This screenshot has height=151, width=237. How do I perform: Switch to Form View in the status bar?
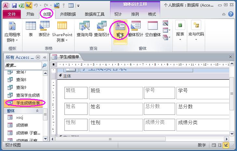tap(214, 145)
